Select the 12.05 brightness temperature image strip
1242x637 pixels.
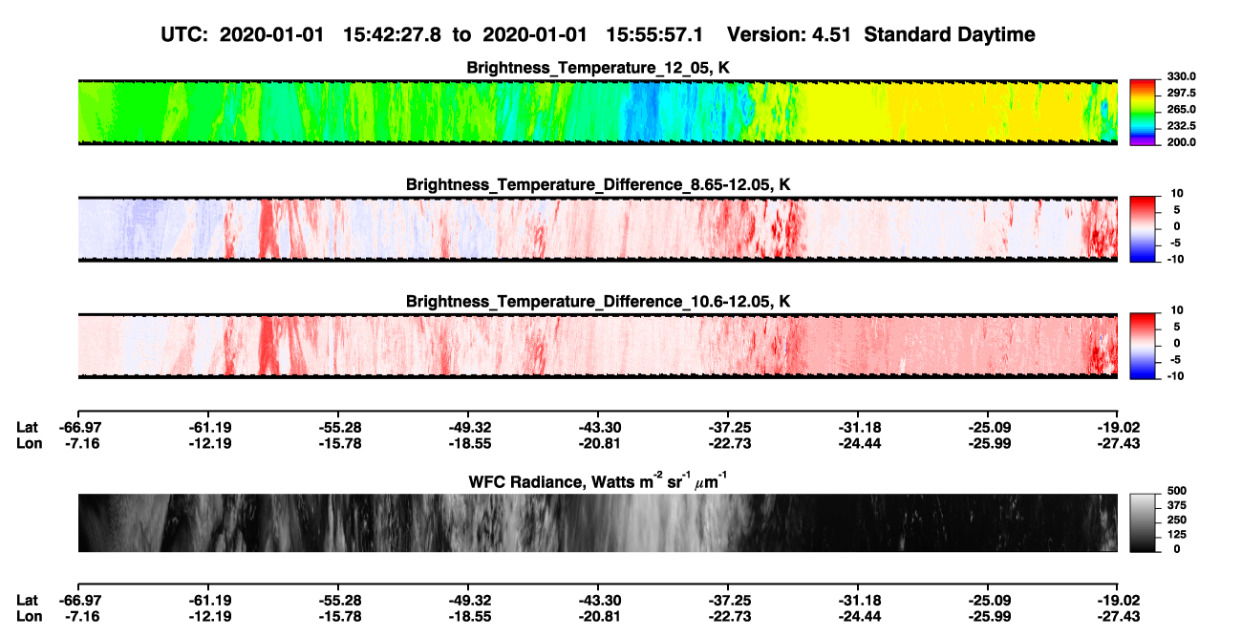pos(598,113)
